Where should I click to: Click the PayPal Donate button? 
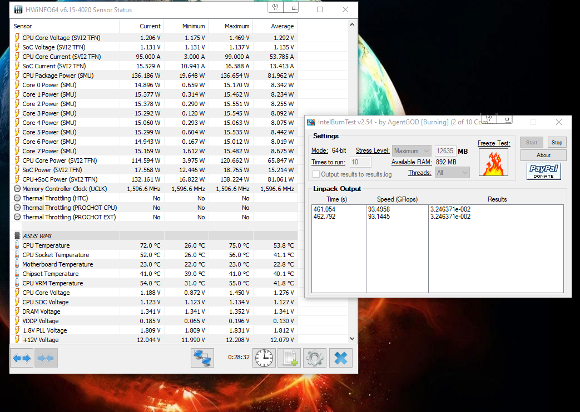(543, 171)
